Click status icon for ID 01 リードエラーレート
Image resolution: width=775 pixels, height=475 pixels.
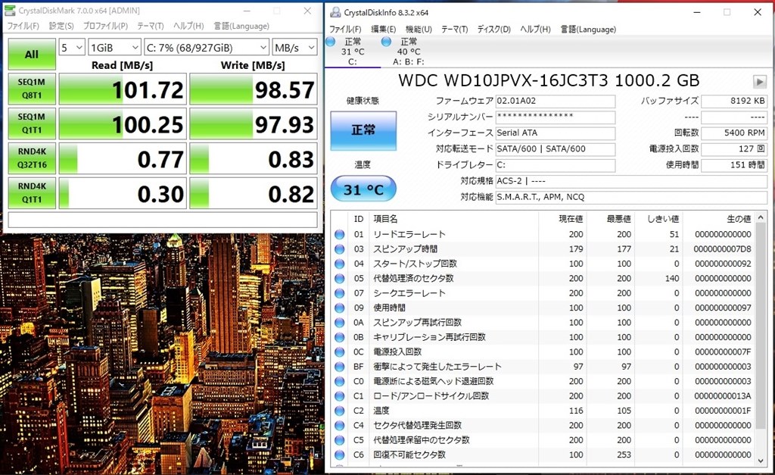pos(340,235)
